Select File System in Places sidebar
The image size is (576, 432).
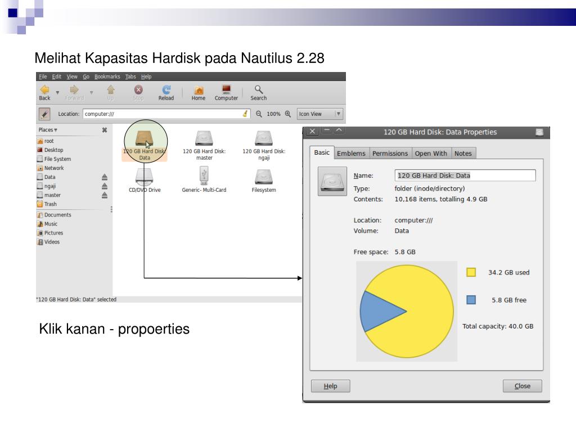(x=54, y=159)
